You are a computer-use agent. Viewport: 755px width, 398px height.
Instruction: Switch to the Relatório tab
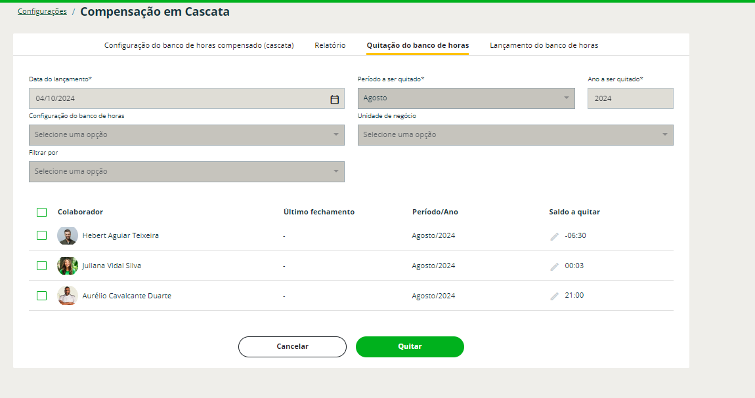(x=330, y=46)
